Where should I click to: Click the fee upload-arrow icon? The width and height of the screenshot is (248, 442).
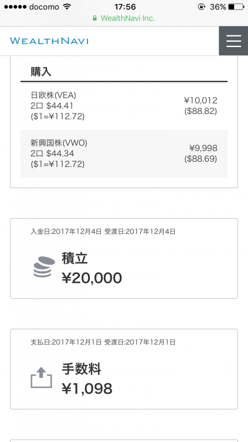point(41,377)
